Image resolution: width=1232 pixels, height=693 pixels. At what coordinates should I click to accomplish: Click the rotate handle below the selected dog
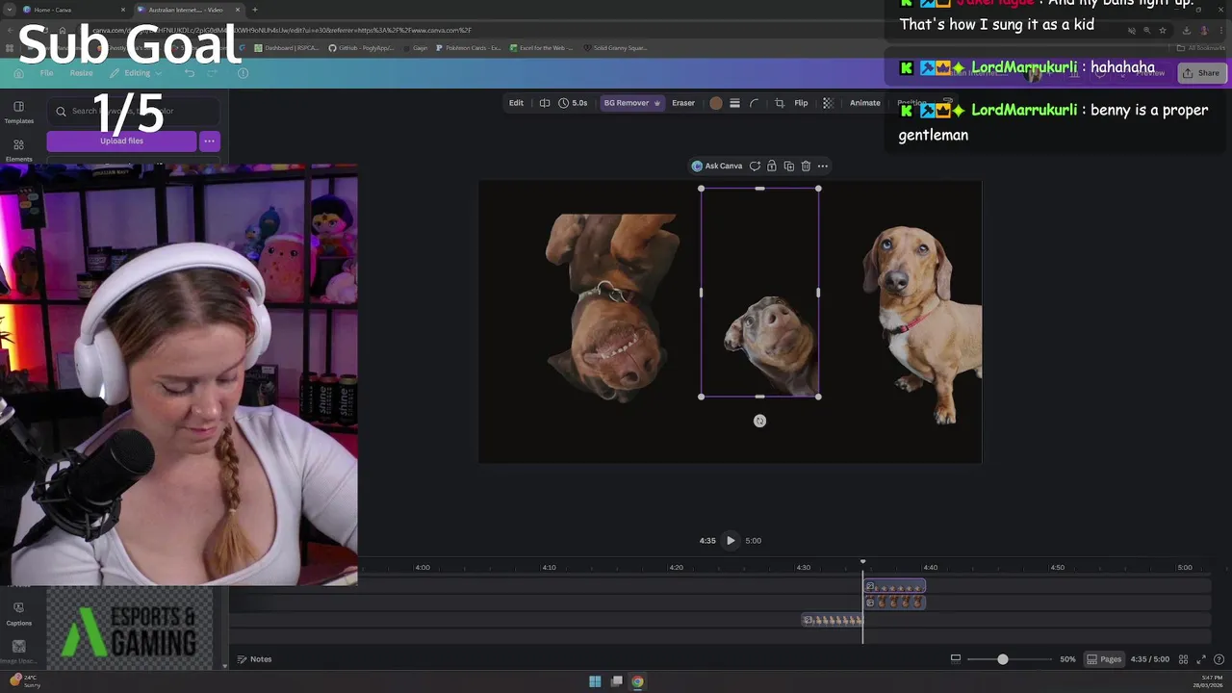click(x=759, y=421)
